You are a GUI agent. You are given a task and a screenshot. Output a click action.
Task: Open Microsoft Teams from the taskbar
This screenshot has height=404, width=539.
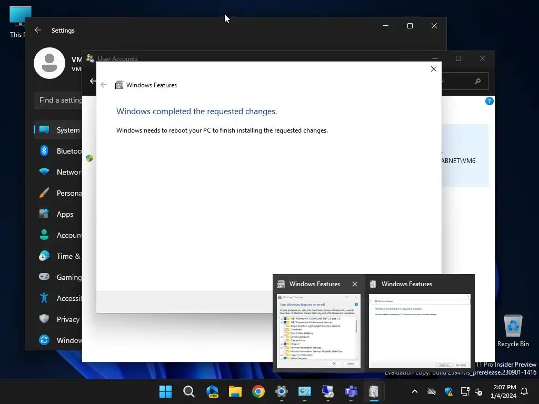(351, 391)
